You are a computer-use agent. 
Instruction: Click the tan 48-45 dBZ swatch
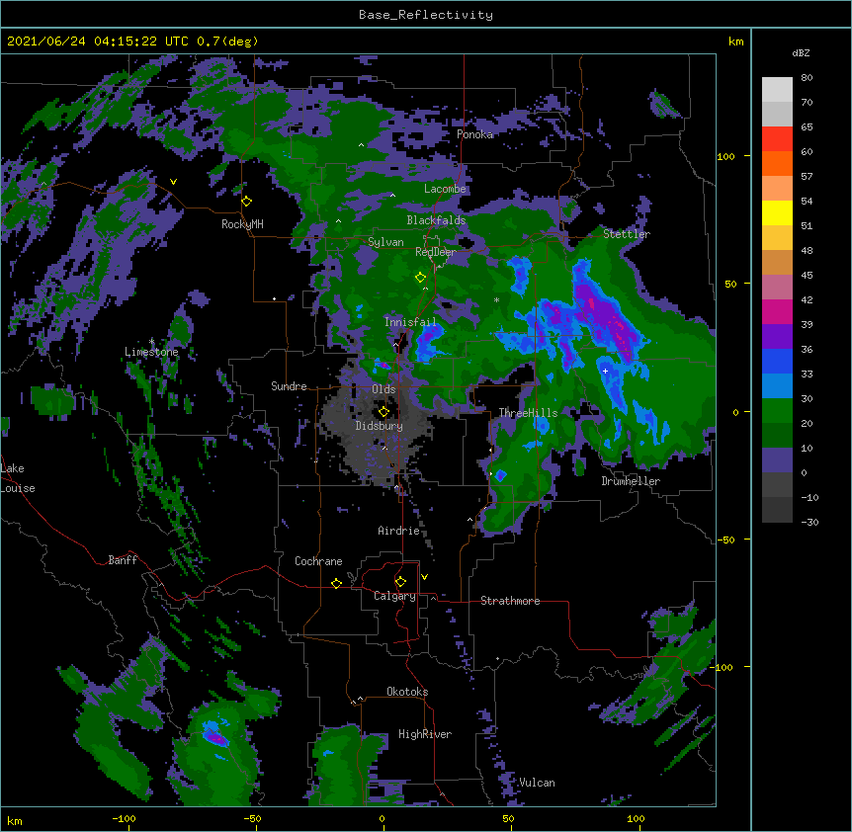pos(777,262)
